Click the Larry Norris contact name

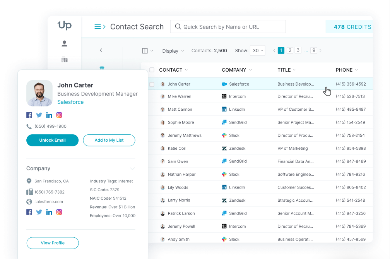pos(179,200)
